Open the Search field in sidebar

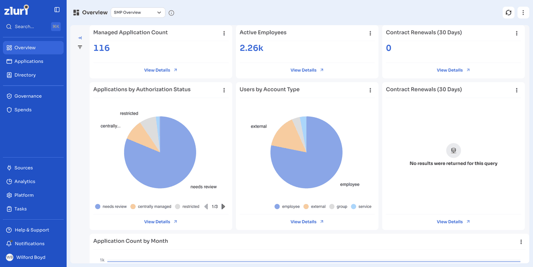[x=33, y=27]
